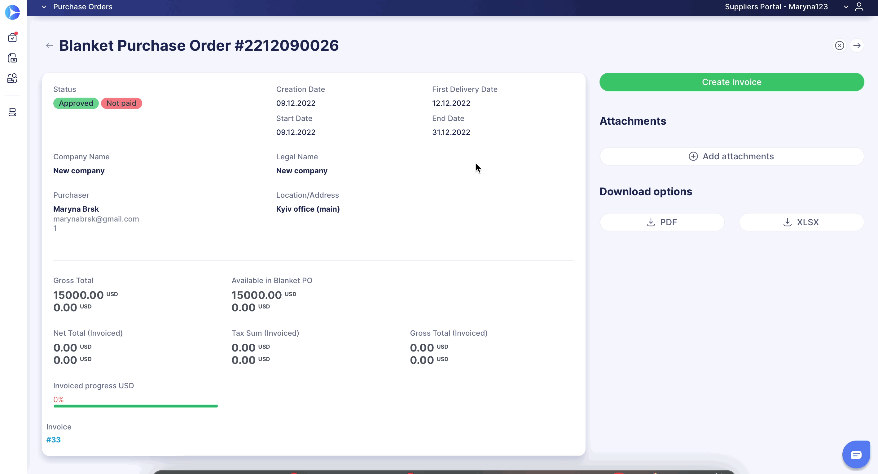Click Available in Blanket PO 15000.00 value
The image size is (878, 474).
pos(264,295)
